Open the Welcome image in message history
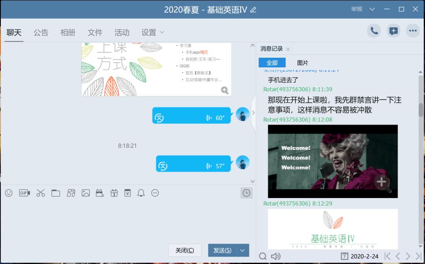The image size is (425, 264). pos(333,161)
